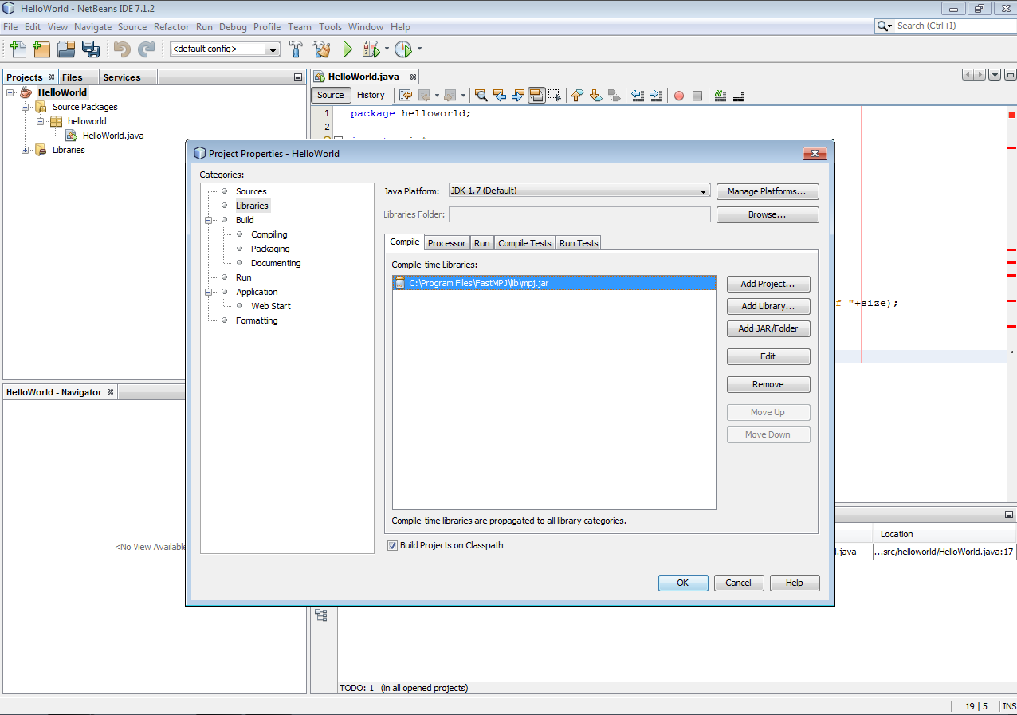This screenshot has width=1017, height=715.
Task: Click Previous Bookmark up-arrow icon
Action: pos(577,96)
